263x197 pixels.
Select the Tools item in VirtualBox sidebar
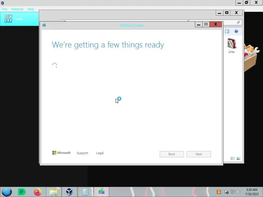[20, 19]
